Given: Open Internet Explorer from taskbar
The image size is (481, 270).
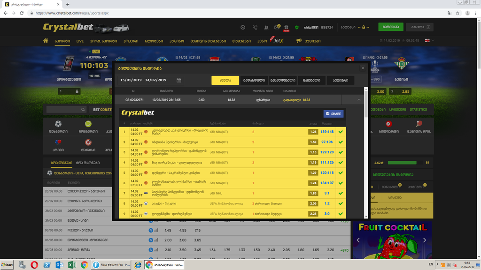Looking at the screenshot, I should click(138, 265).
